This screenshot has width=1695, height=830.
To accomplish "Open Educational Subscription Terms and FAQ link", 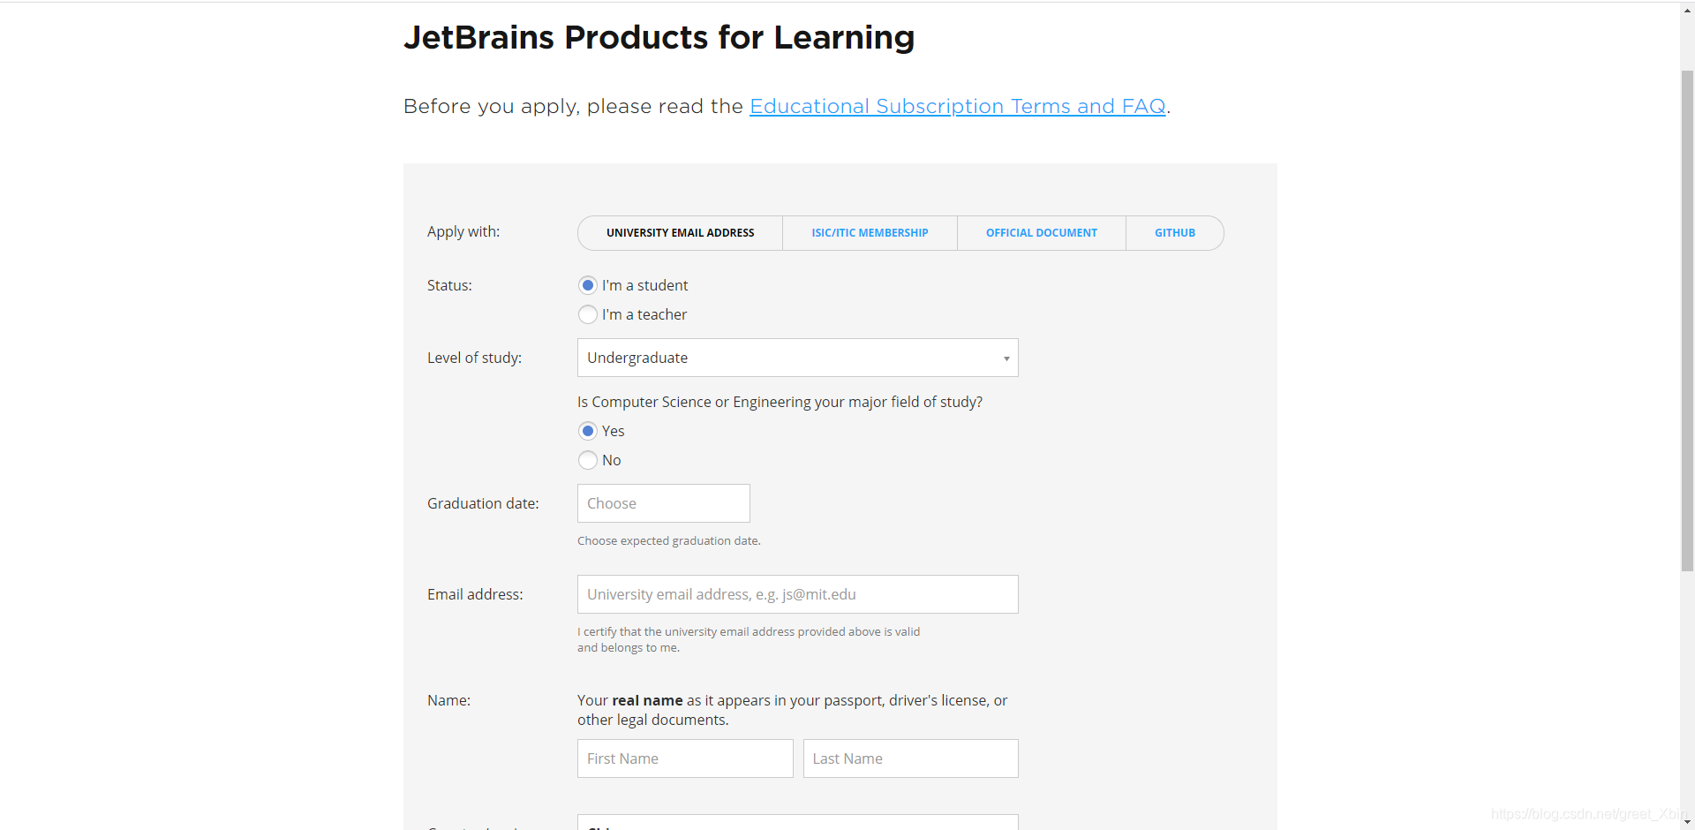I will coord(958,106).
